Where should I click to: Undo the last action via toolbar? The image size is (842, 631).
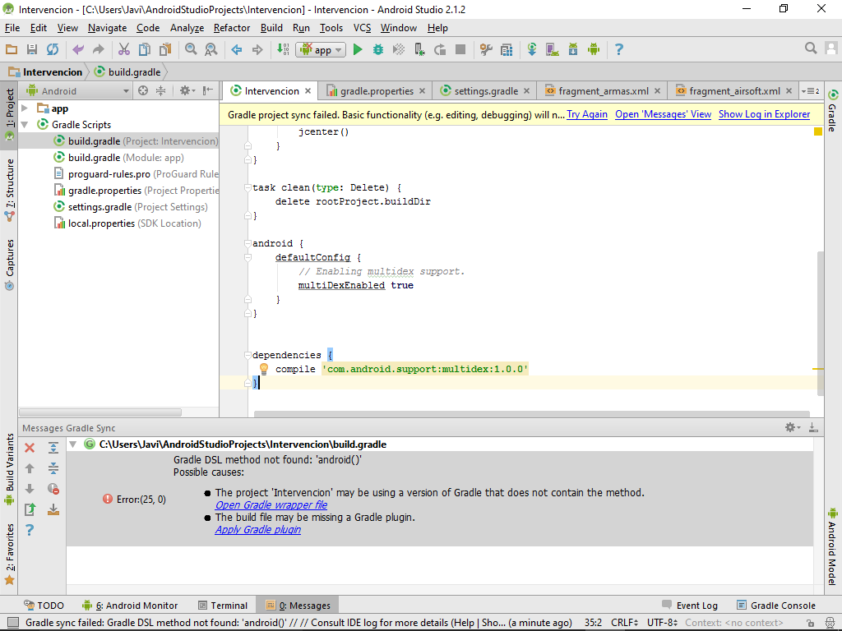point(78,49)
